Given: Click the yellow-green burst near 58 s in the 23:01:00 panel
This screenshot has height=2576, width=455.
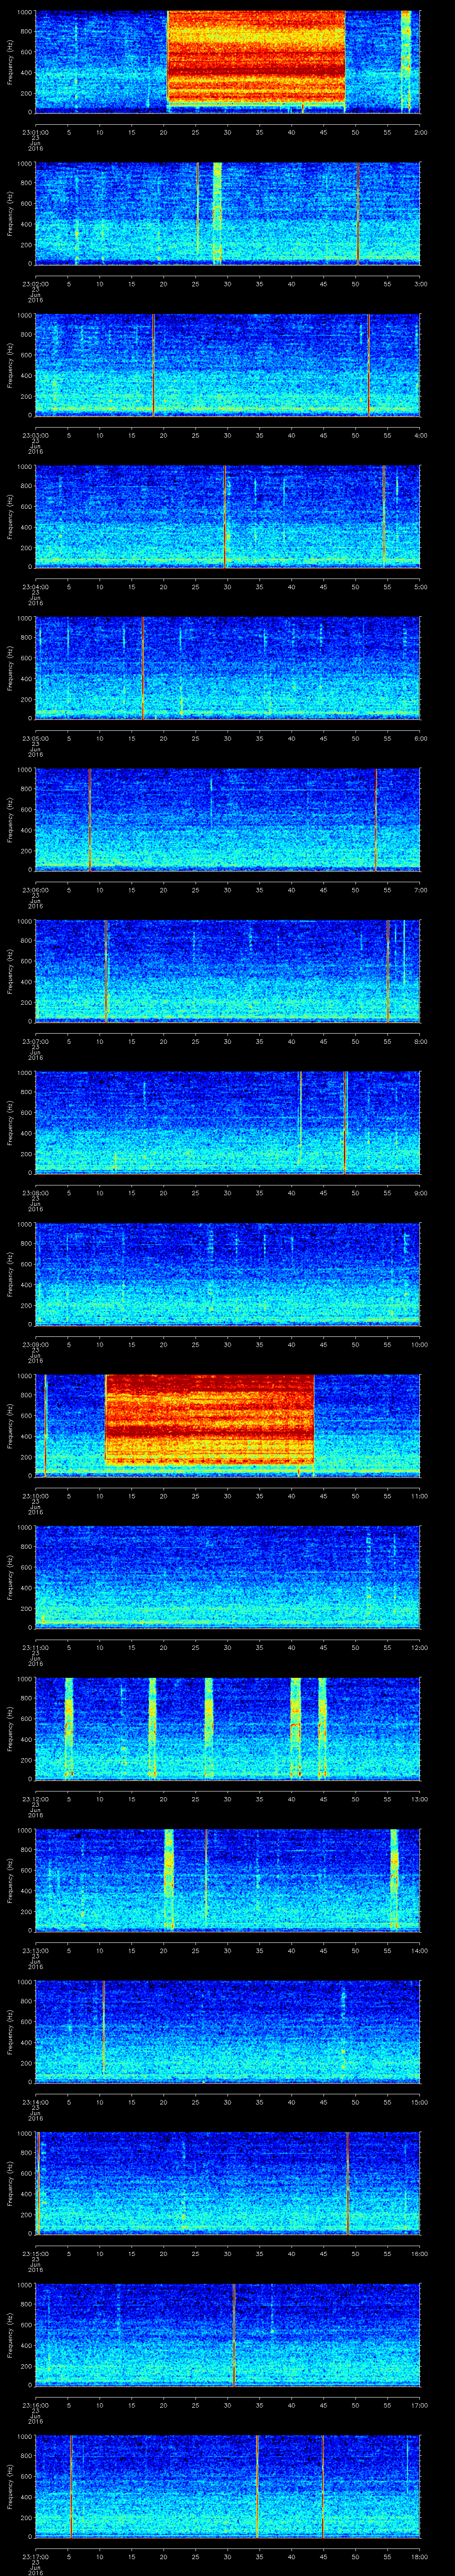Looking at the screenshot, I should click(406, 60).
